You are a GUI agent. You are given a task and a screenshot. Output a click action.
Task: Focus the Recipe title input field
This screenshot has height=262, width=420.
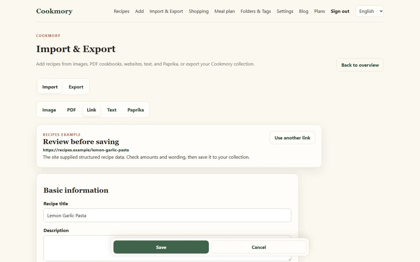pyautogui.click(x=167, y=215)
